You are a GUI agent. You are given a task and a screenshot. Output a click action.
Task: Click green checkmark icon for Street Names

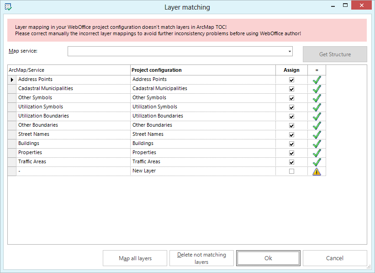pyautogui.click(x=317, y=134)
